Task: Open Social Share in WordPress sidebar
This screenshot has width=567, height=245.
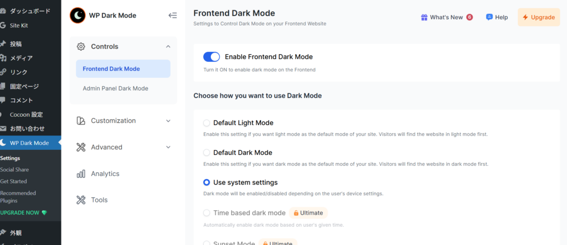Action: coord(14,169)
